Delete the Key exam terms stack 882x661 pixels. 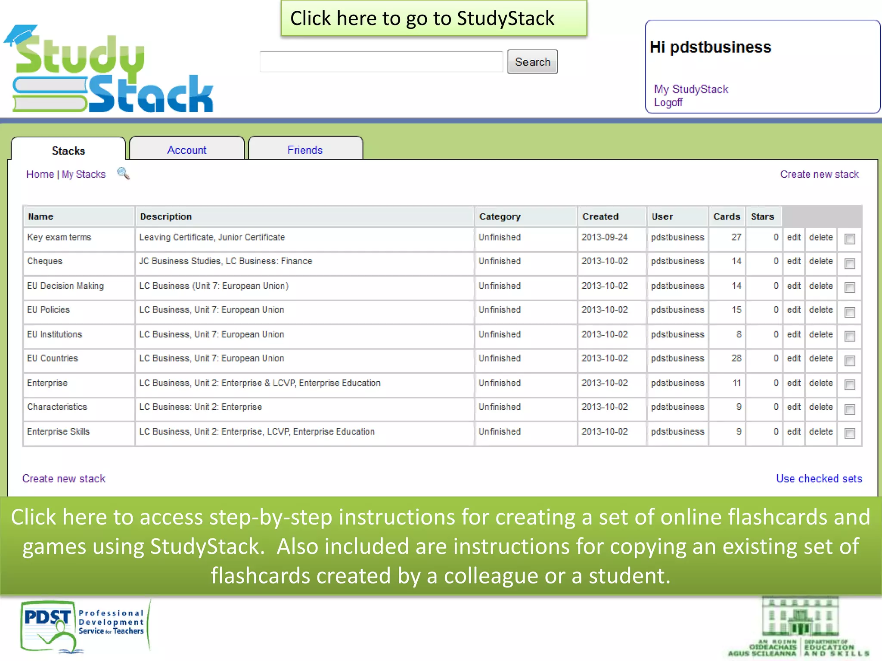[x=821, y=237]
